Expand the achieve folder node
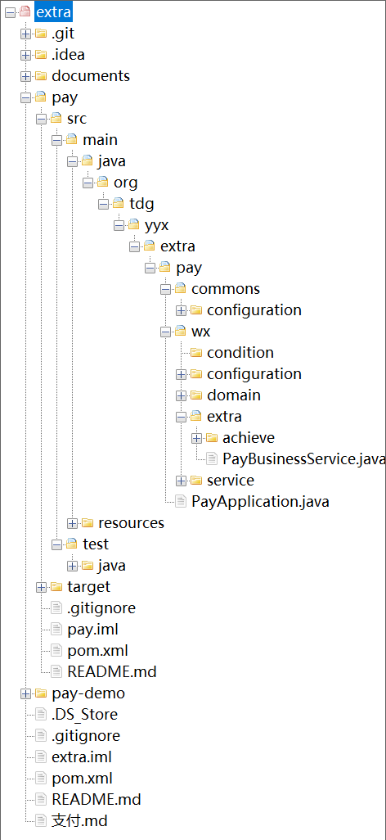 pyautogui.click(x=196, y=438)
